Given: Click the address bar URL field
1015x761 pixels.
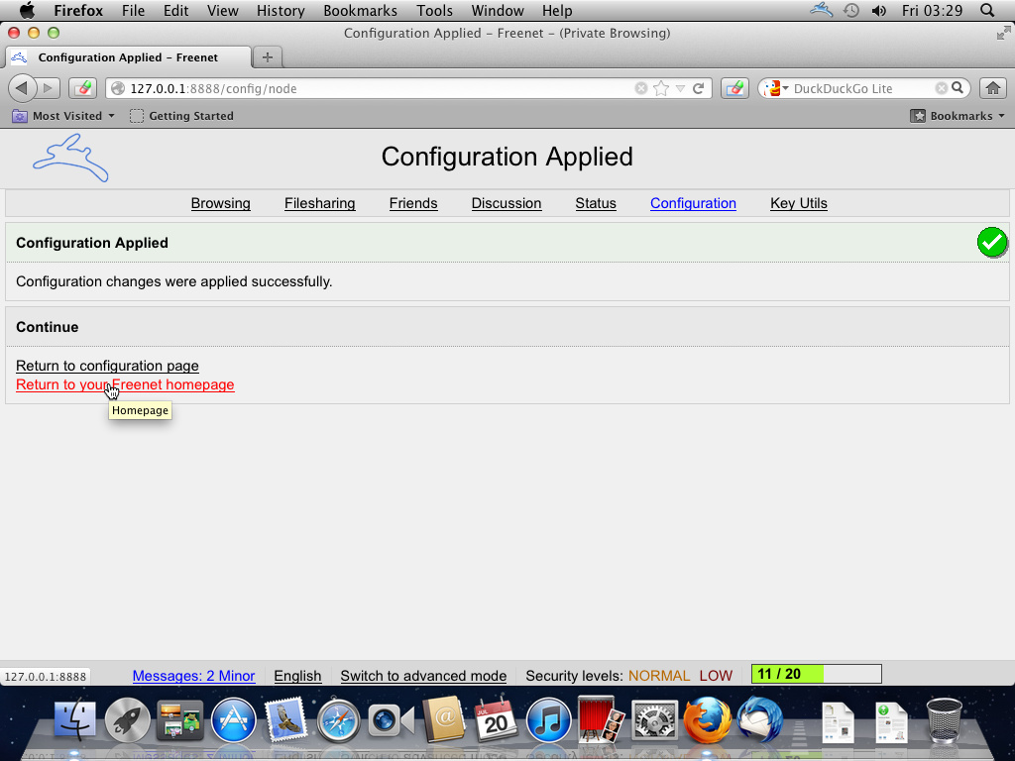Looking at the screenshot, I should [x=377, y=88].
